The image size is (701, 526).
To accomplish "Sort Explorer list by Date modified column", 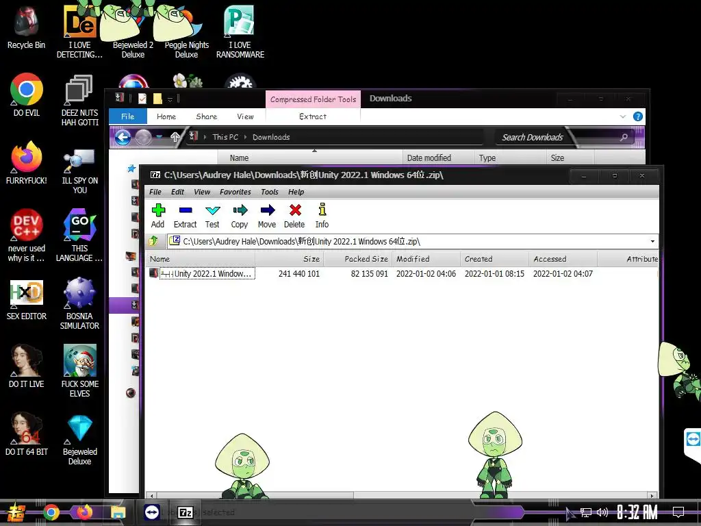I will (438, 158).
